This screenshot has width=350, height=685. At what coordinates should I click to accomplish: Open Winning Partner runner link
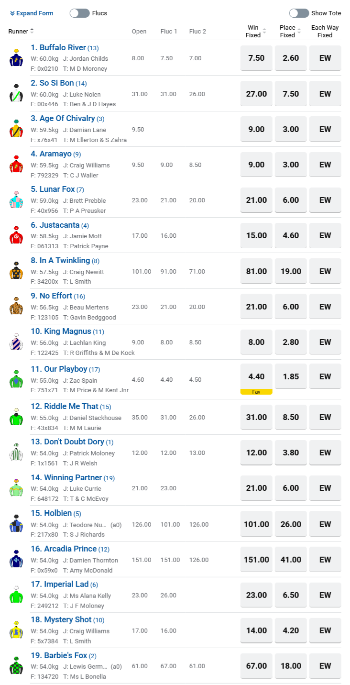[x=73, y=477]
